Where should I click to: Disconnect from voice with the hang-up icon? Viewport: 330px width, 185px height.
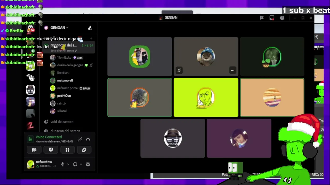(88, 140)
